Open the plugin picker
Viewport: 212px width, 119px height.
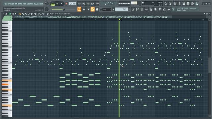click(160, 9)
